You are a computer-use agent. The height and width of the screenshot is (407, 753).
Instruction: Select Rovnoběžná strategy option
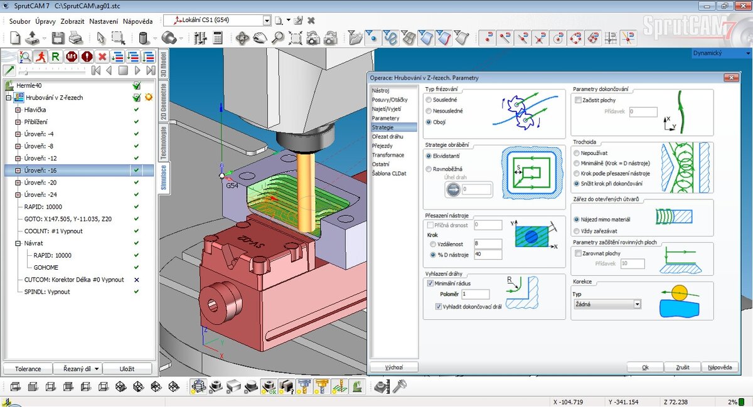click(x=429, y=169)
